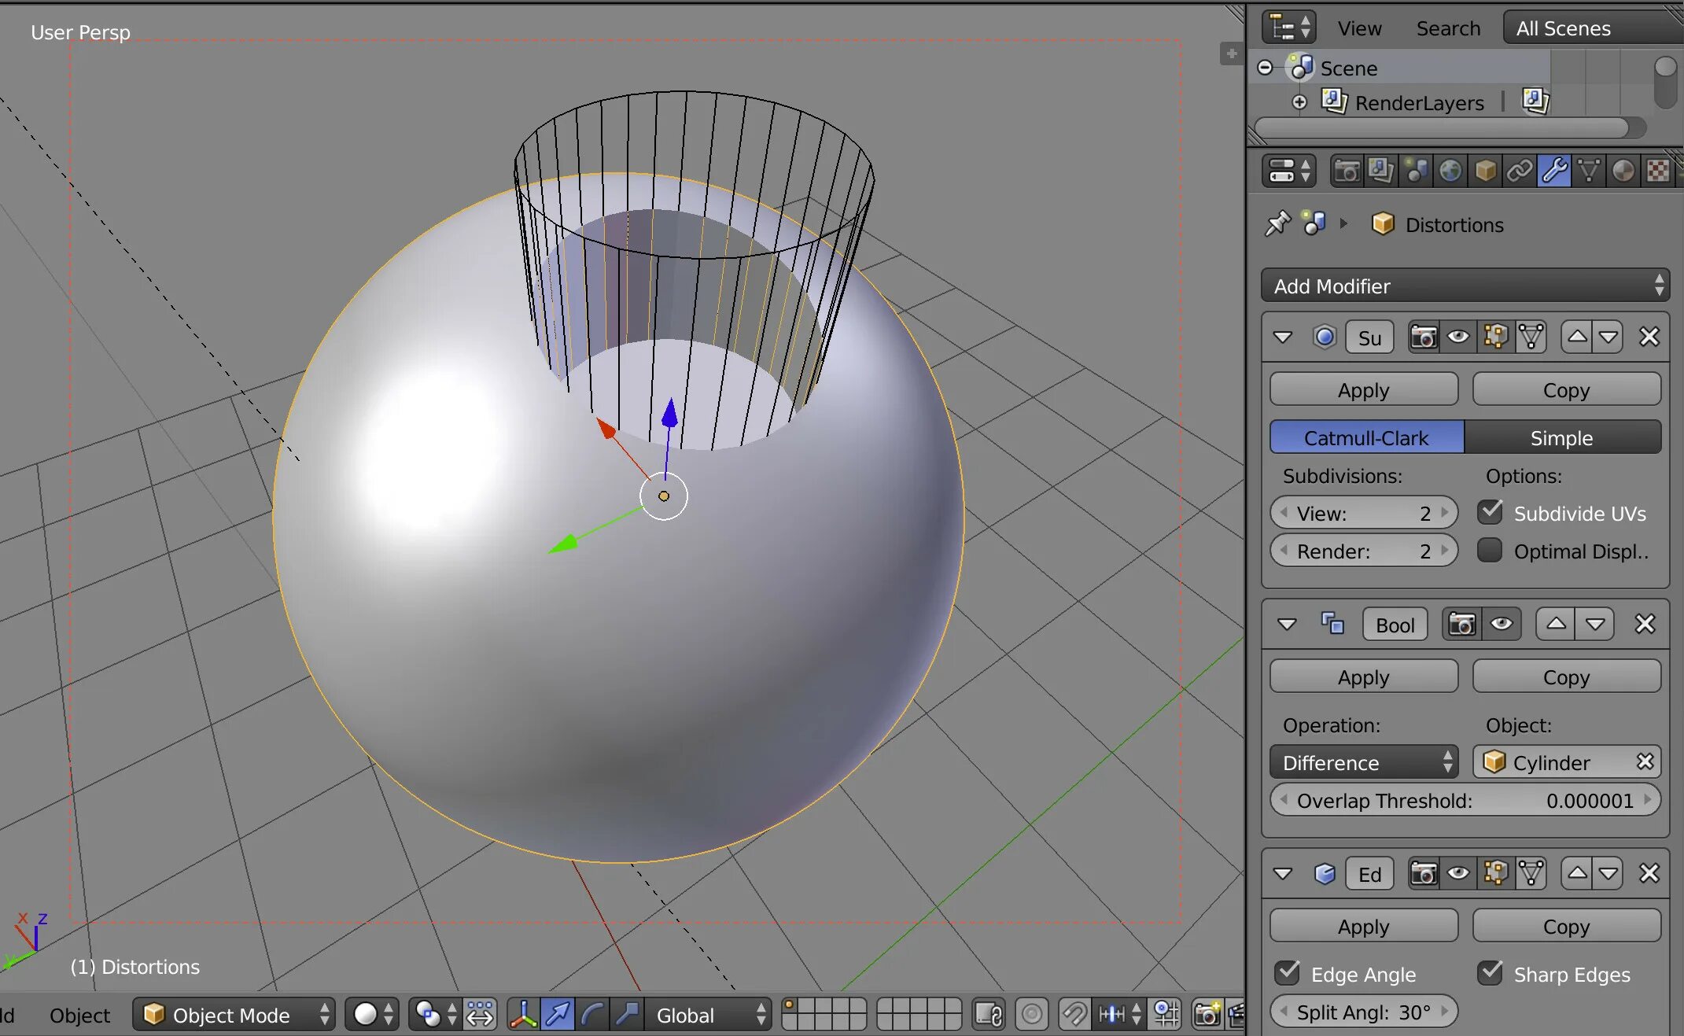
Task: Click the Overlap Threshold value field
Action: [x=1465, y=800]
